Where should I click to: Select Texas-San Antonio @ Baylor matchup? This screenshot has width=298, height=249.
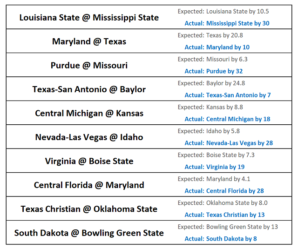(x=89, y=89)
